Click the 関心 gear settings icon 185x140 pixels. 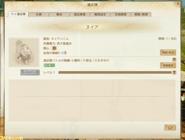(54, 48)
